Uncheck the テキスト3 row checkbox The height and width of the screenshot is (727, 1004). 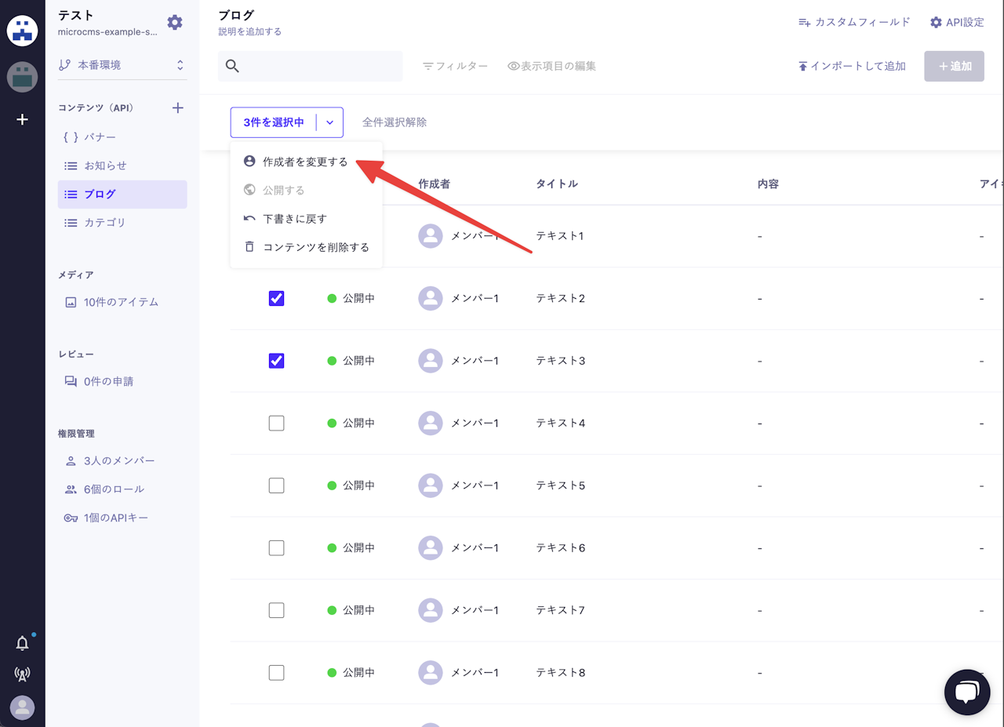[x=276, y=361]
